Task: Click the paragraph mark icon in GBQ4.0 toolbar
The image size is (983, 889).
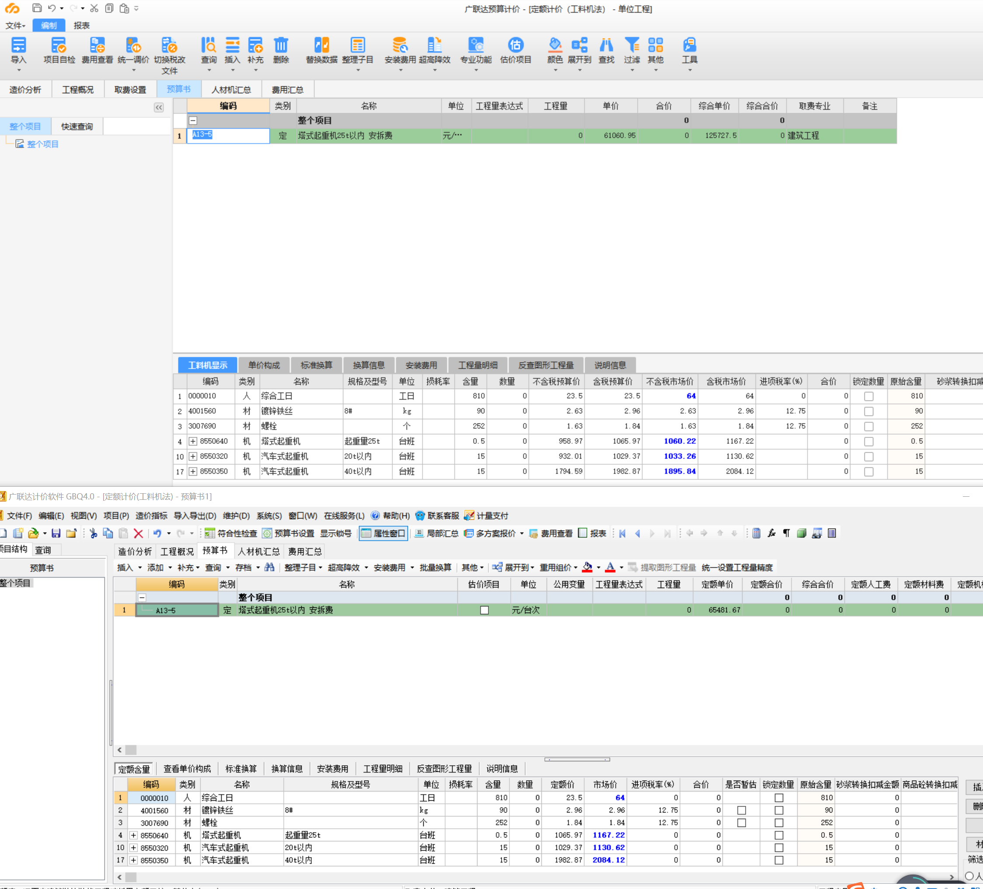Action: (787, 533)
